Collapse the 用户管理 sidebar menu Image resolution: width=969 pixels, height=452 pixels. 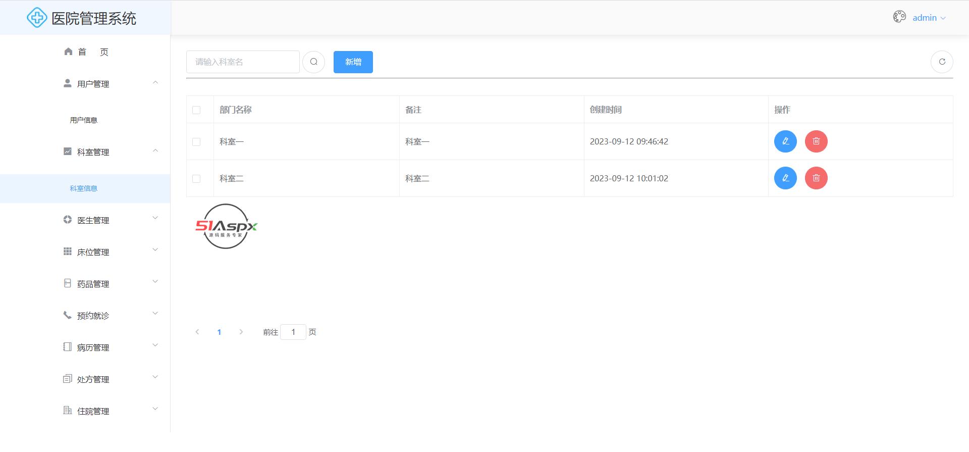pos(93,84)
